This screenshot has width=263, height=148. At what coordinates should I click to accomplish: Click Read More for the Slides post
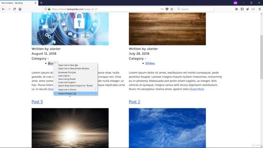pyautogui.click(x=197, y=89)
